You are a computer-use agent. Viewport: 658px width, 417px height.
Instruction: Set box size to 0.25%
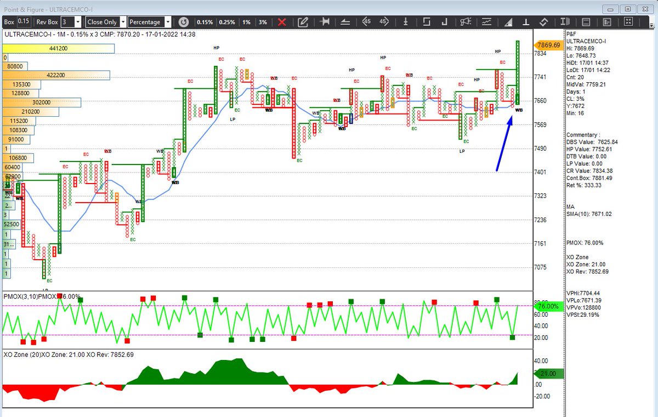(x=226, y=22)
